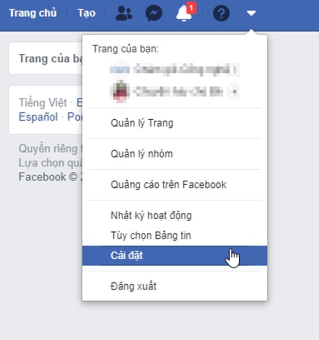Screen dimensions: 319x340
Task: Open the Friend Requests icon
Action: coord(124,13)
